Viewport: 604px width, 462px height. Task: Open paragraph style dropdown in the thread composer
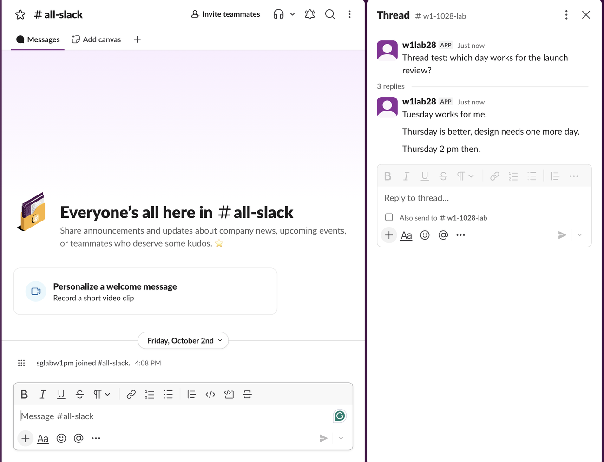[465, 176]
